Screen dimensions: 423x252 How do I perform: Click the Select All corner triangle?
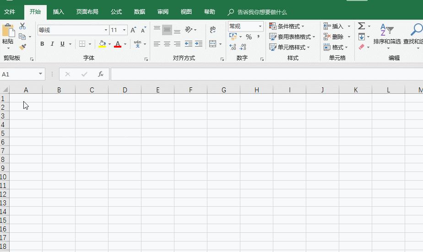coord(5,90)
